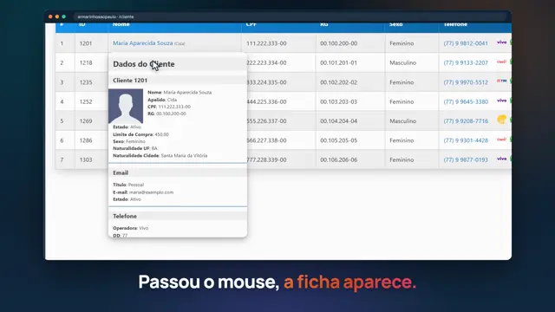Click the Vivo carrier icon in row 1303
The image size is (555, 312).
pyautogui.click(x=501, y=159)
